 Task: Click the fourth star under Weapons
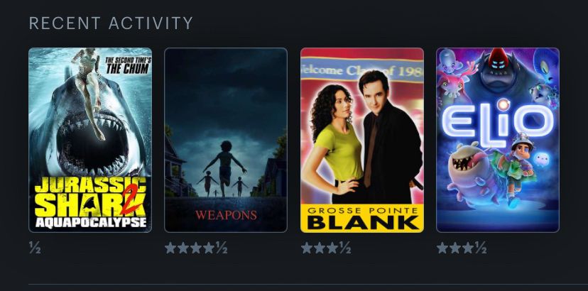coord(209,248)
